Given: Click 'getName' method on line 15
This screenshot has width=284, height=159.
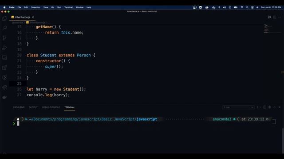Looking at the screenshot, I should pyautogui.click(x=43, y=27).
